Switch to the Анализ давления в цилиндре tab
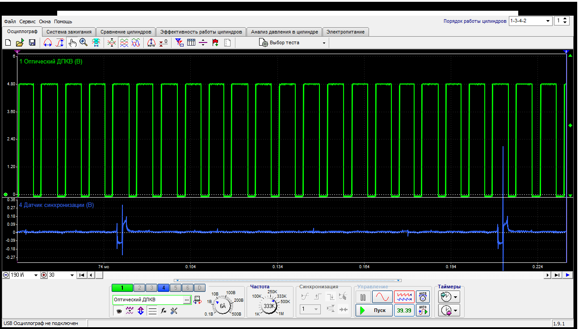Screen dimensions: 579x329 click(x=285, y=32)
